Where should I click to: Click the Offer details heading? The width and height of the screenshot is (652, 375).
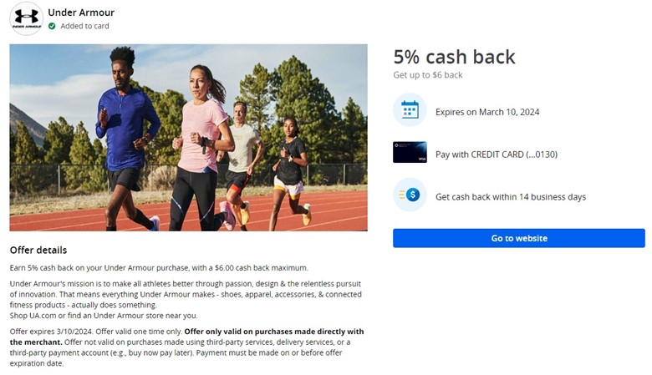pyautogui.click(x=38, y=251)
